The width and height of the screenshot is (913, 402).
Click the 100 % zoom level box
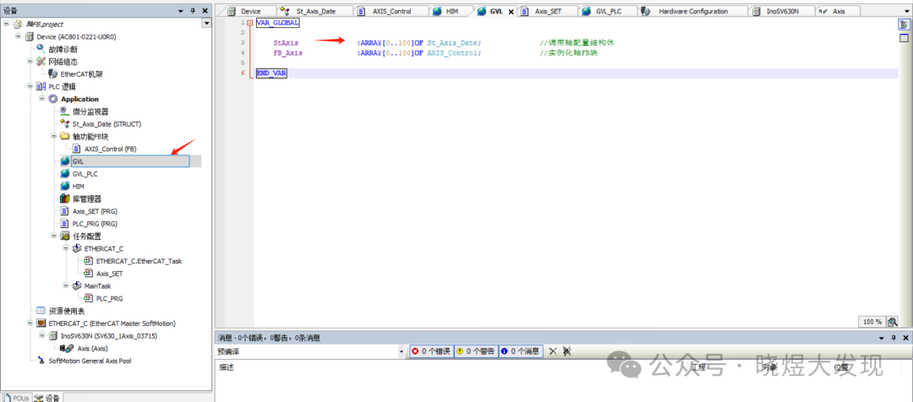pyautogui.click(x=872, y=322)
